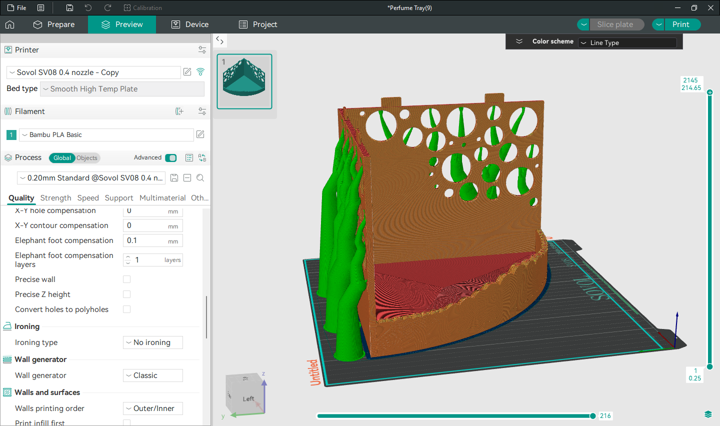Screen dimensions: 720x426
Task: Switch to the Project tab
Action: point(258,24)
